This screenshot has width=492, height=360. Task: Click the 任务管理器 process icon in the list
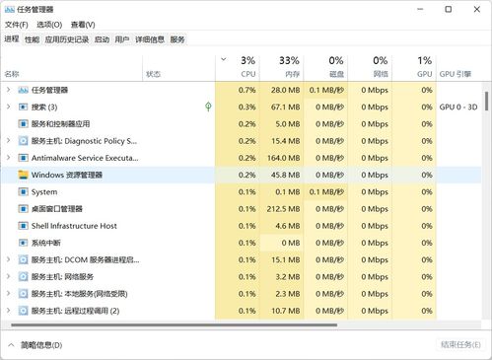(23, 90)
